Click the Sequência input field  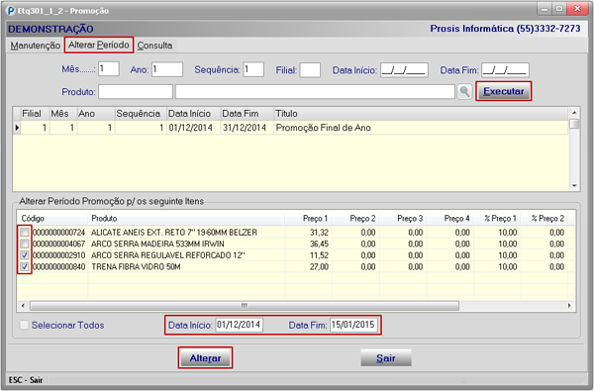click(253, 69)
